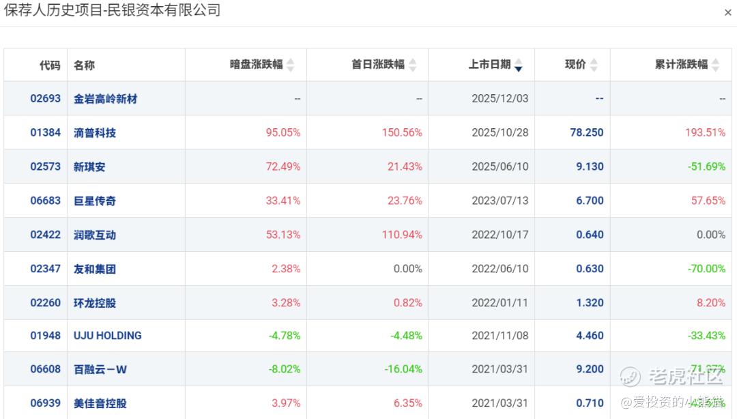The height and width of the screenshot is (419, 737).
Task: Open stock code 02422
Action: pos(46,235)
